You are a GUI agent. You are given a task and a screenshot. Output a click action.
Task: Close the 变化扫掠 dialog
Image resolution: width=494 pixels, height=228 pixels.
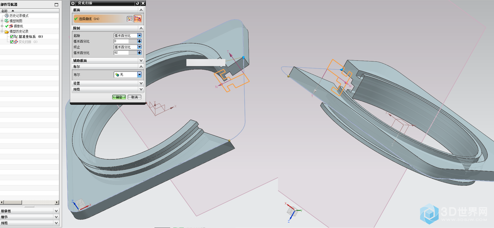[x=143, y=3]
